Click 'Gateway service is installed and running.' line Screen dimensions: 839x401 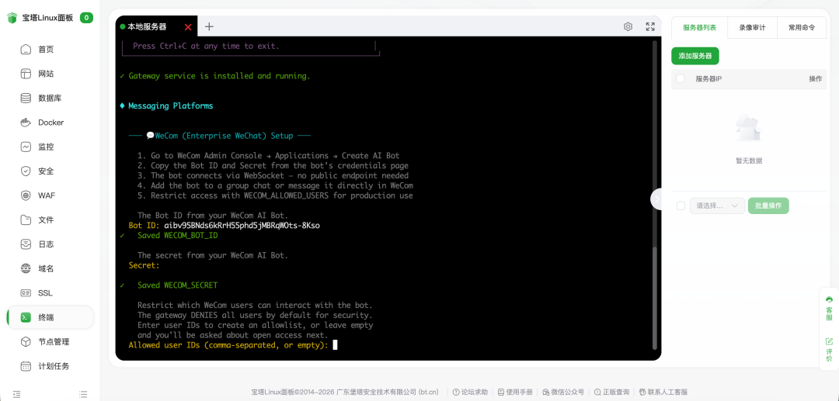pos(219,76)
